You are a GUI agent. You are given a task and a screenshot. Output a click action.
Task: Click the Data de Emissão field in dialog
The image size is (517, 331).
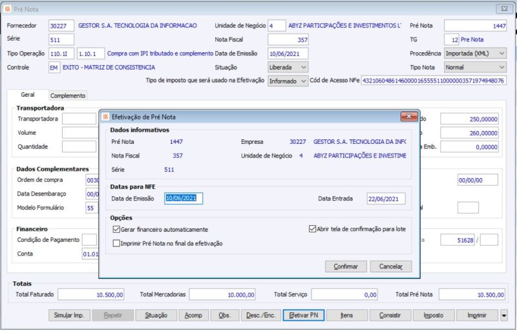[184, 198]
